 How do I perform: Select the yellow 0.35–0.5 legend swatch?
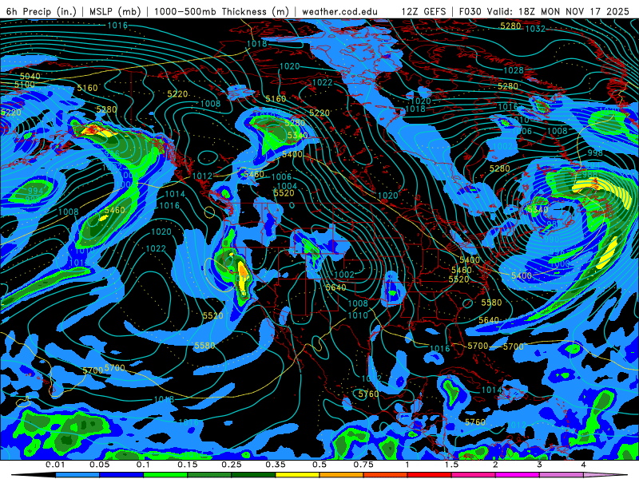pos(297,475)
